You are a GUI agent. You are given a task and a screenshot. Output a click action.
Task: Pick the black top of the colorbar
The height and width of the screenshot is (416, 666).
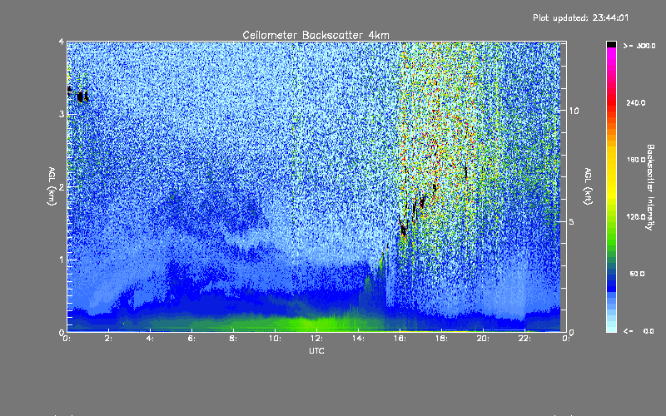[611, 44]
